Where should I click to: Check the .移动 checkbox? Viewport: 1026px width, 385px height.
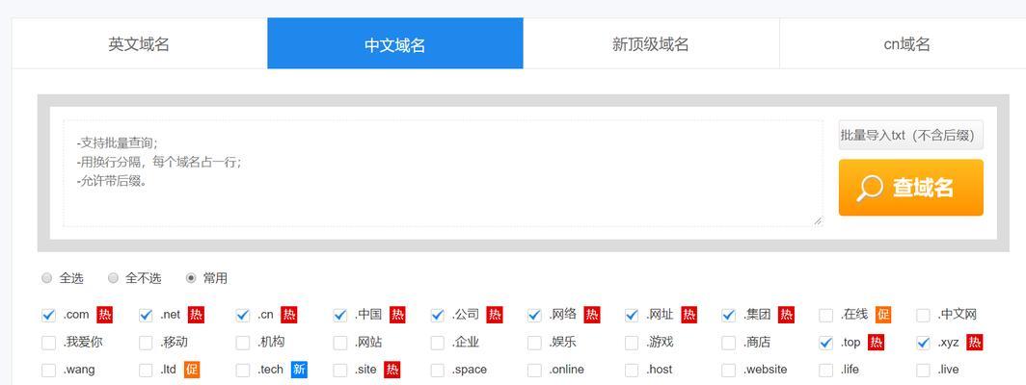[x=146, y=343]
